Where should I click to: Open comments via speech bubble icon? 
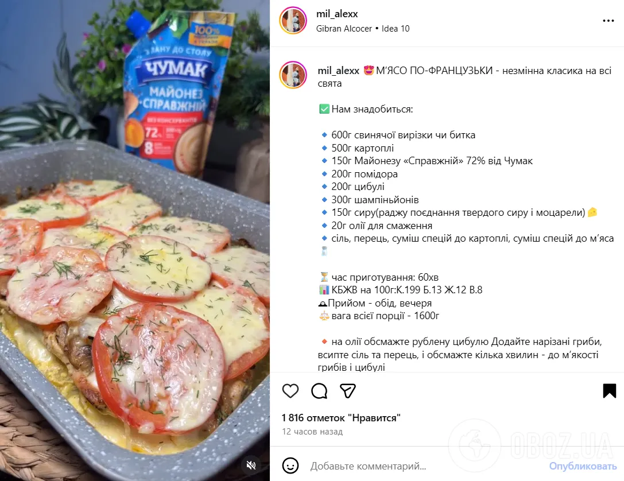click(x=319, y=391)
